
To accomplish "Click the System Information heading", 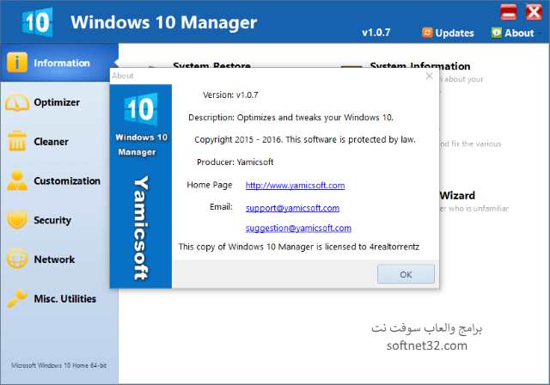I will (420, 65).
